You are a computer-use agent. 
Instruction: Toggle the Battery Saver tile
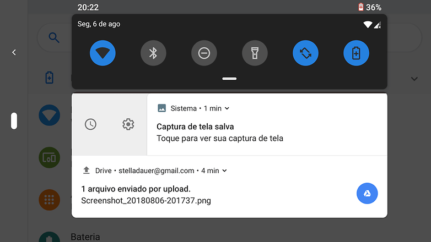(x=356, y=53)
